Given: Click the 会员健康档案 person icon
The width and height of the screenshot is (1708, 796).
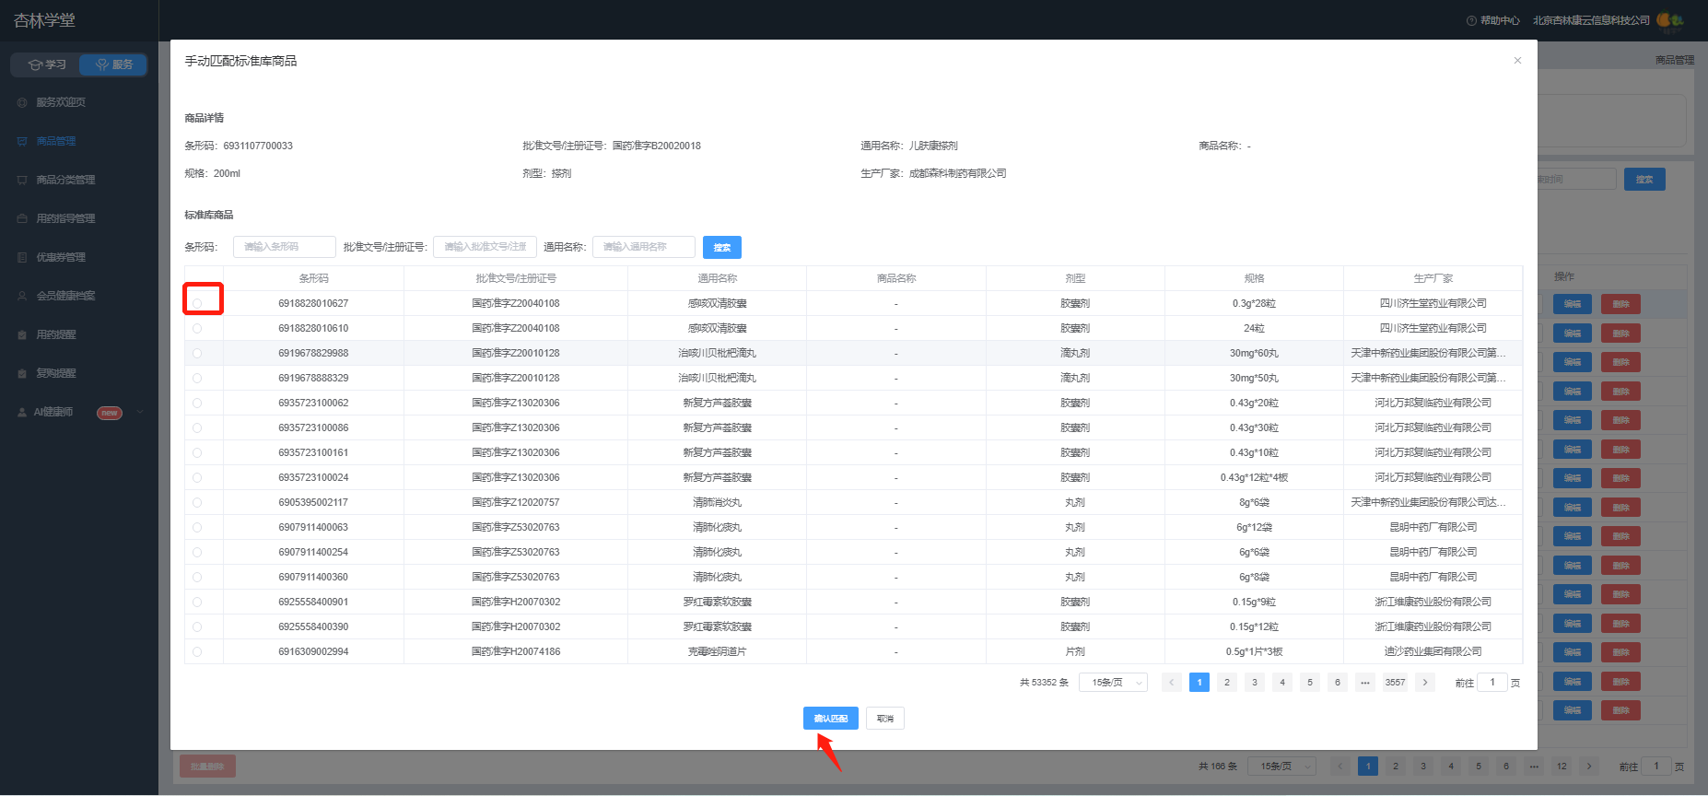Looking at the screenshot, I should 22,296.
